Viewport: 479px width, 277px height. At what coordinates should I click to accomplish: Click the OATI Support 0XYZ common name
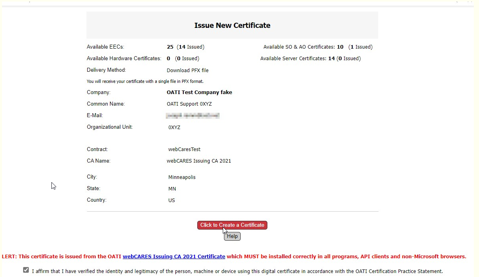pos(189,104)
